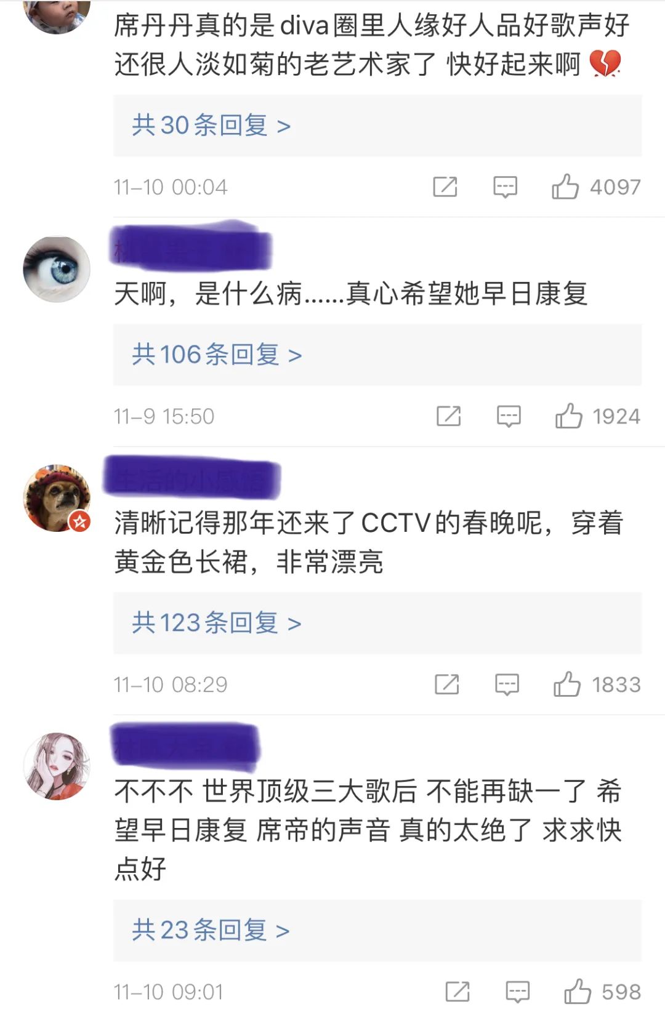This screenshot has width=665, height=1020.
Task: View the anime girl avatar profile
Action: point(57,766)
